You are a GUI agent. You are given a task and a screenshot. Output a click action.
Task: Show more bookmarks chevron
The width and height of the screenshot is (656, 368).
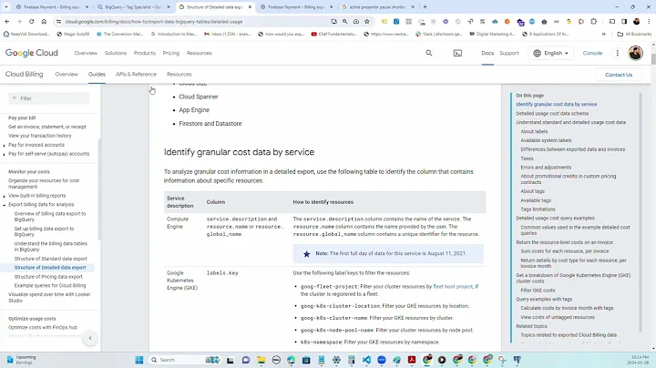604,34
